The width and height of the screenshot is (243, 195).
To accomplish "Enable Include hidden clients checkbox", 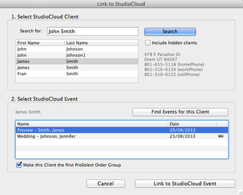I will 148,43.
